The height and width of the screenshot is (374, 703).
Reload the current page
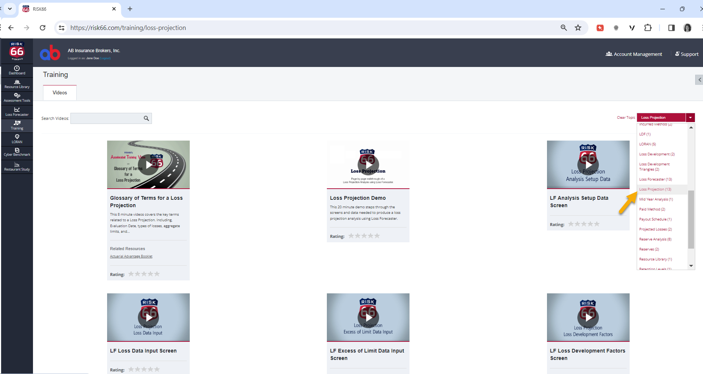click(43, 28)
